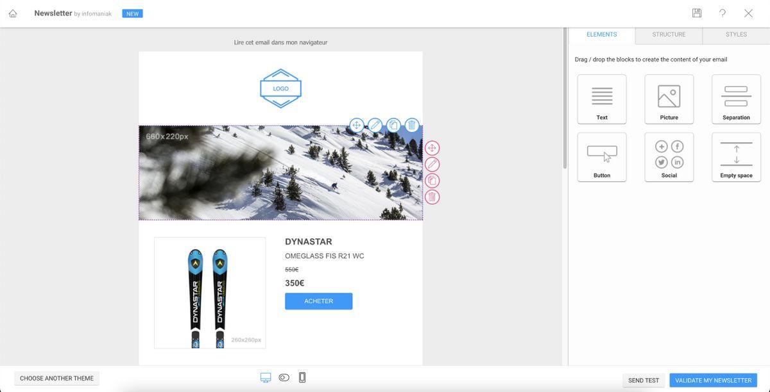Switch to mobile phone preview mode
Screen dimensions: 770x392
[x=302, y=378]
